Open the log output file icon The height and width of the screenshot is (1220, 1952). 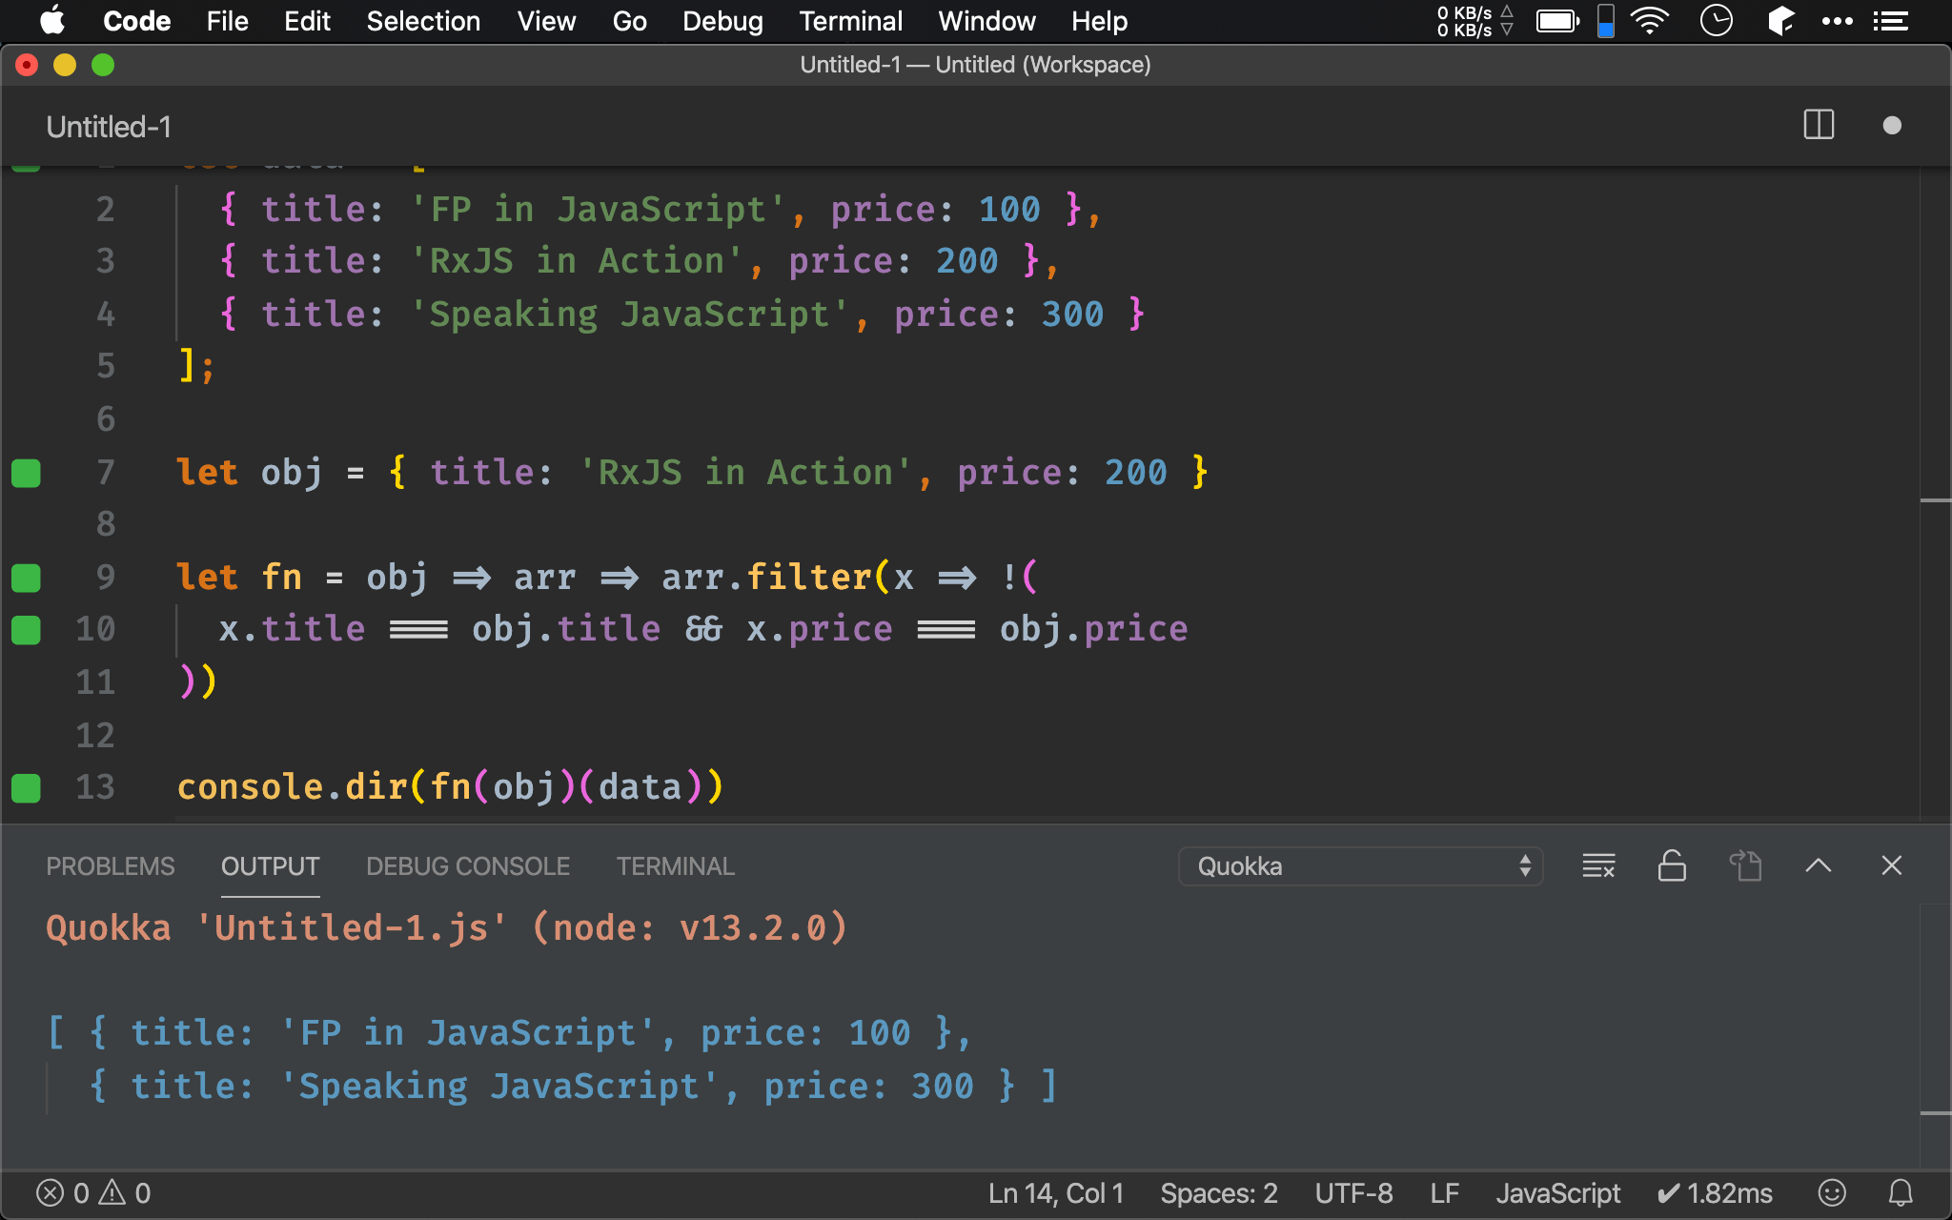(1745, 865)
